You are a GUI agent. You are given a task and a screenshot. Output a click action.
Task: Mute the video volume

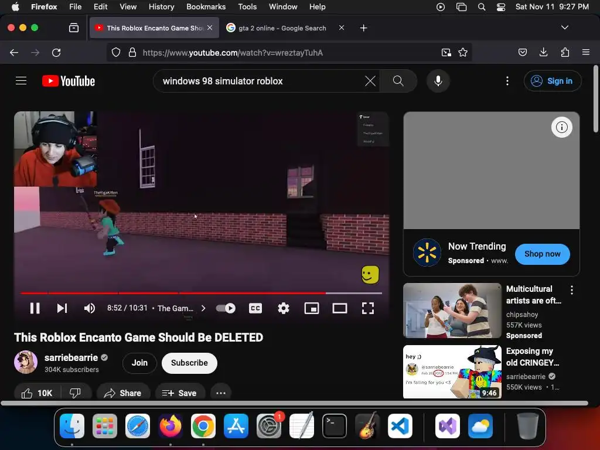[x=90, y=308]
